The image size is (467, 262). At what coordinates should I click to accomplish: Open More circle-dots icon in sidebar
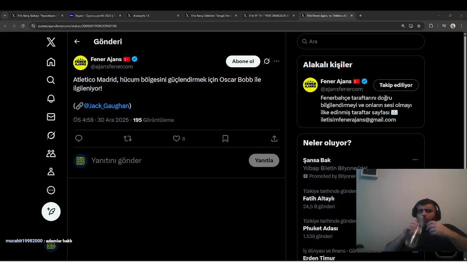tap(51, 190)
